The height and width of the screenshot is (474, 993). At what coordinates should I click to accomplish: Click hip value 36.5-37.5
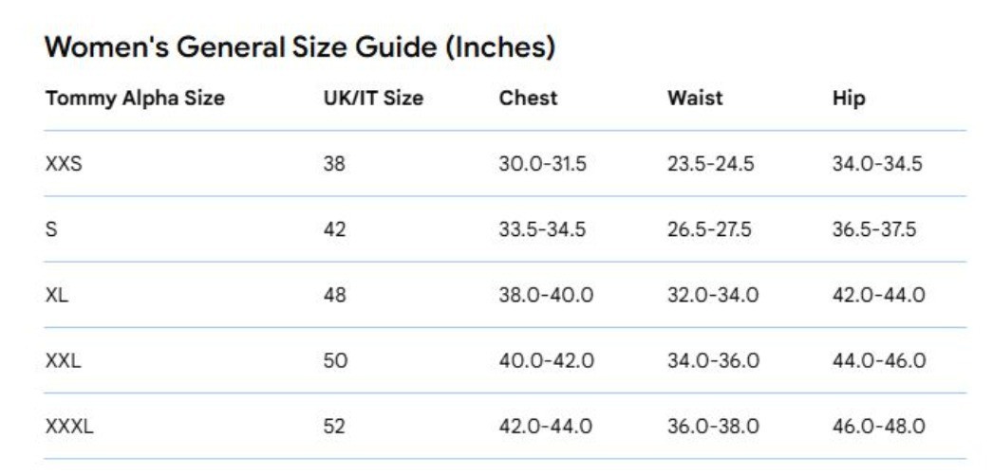874,229
